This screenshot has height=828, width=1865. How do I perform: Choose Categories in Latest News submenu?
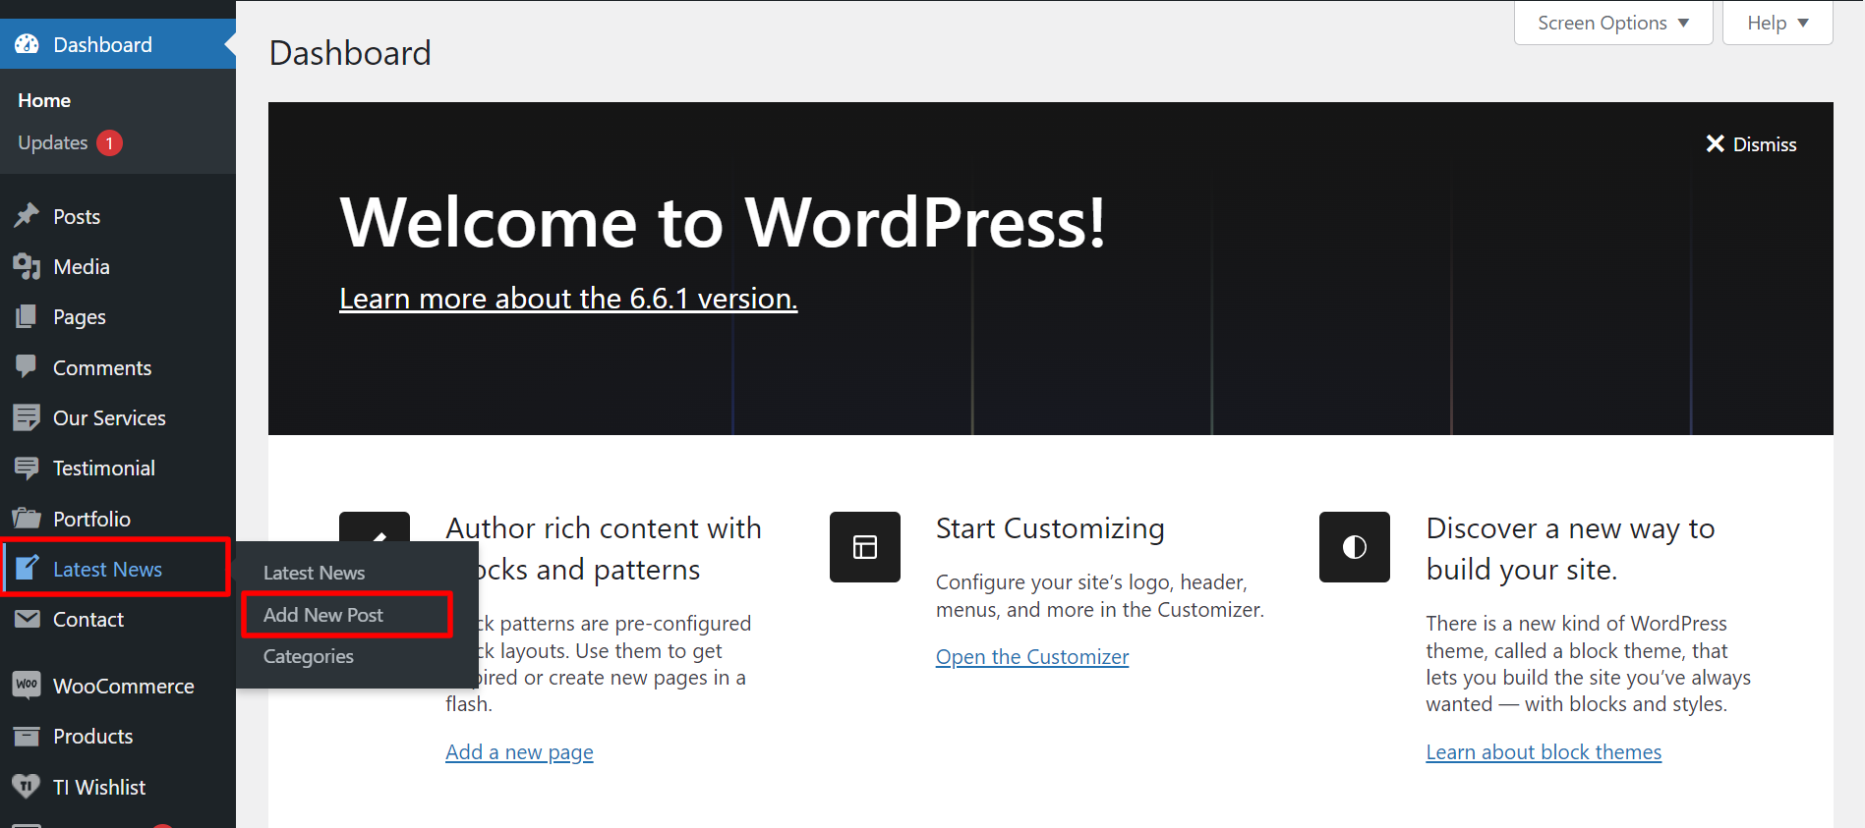click(x=309, y=656)
